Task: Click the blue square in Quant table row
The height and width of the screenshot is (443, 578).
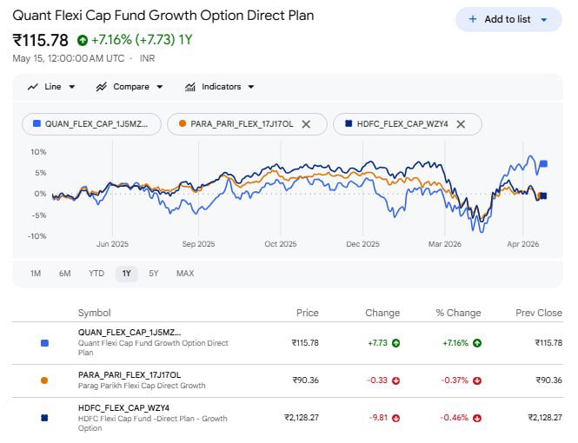Action: pyautogui.click(x=44, y=343)
